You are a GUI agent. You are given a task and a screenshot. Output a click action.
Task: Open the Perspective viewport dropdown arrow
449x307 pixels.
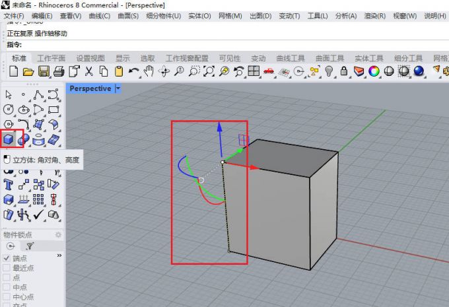point(118,88)
